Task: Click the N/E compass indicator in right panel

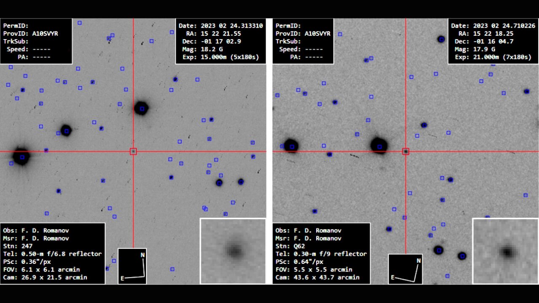Action: coord(405,268)
